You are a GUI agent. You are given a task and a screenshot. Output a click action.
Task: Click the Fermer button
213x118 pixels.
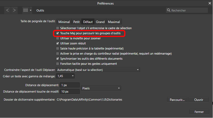tap(199, 112)
